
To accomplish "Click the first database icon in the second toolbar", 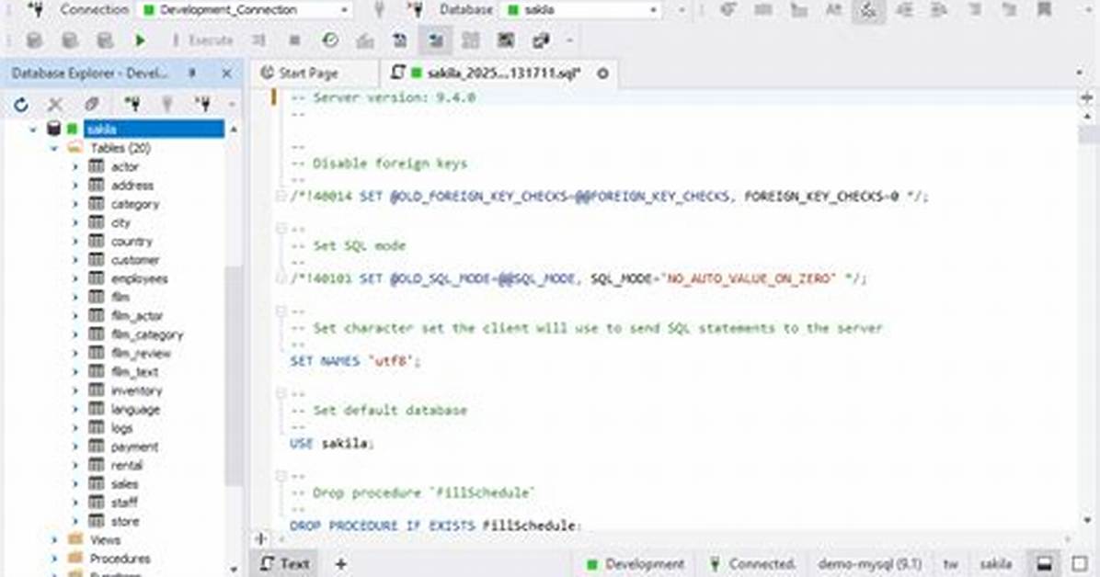I will point(34,40).
